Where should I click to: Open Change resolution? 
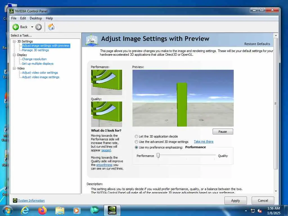(34, 59)
